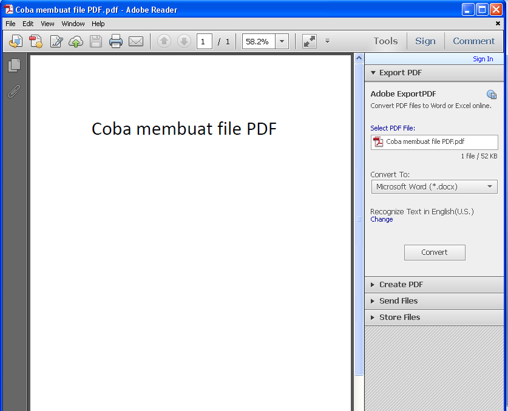Click the sign and edit document icon
The height and width of the screenshot is (411, 508).
pyautogui.click(x=56, y=41)
